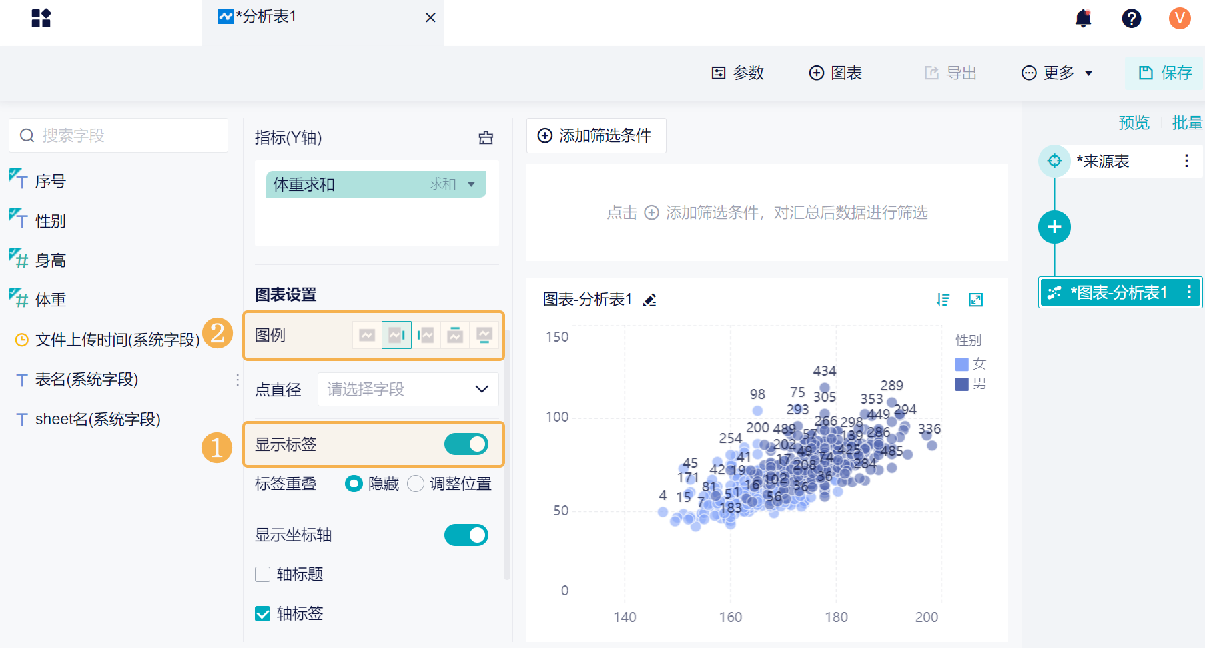This screenshot has width=1205, height=648.
Task: Select the 序号 field
Action: point(51,181)
